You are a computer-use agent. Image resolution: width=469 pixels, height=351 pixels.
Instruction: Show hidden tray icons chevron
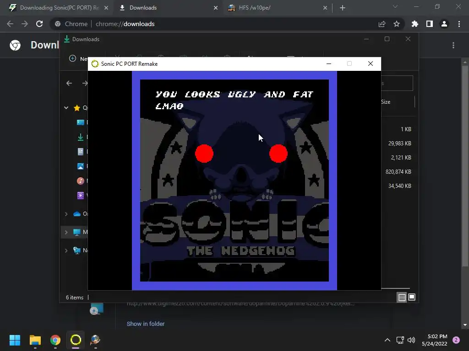coord(387,340)
